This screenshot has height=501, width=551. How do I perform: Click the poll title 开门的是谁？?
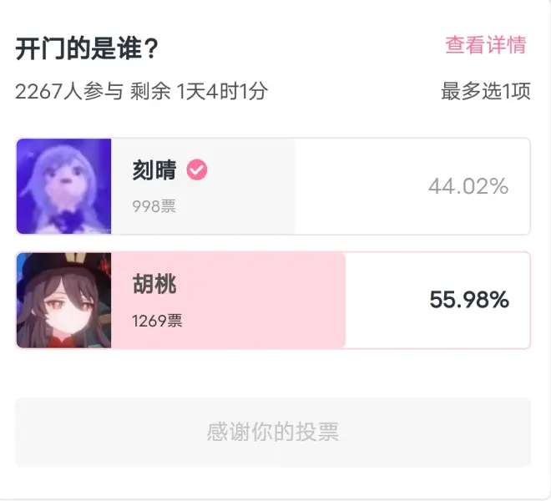tap(87, 48)
